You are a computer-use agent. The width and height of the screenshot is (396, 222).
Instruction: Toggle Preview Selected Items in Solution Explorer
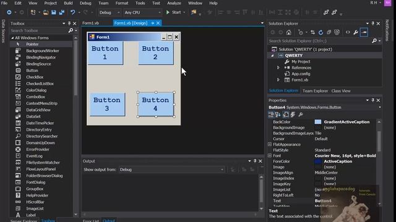[364, 32]
